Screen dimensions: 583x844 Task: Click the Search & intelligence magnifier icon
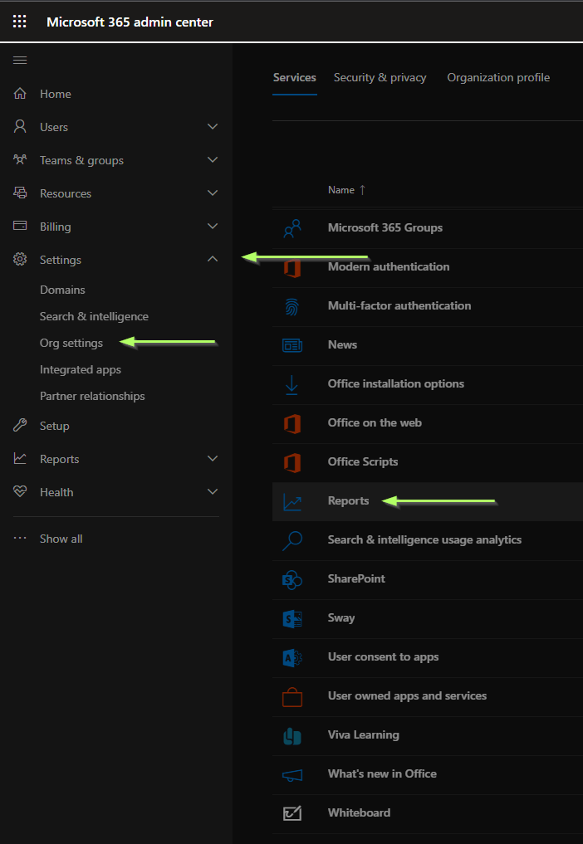coord(292,541)
